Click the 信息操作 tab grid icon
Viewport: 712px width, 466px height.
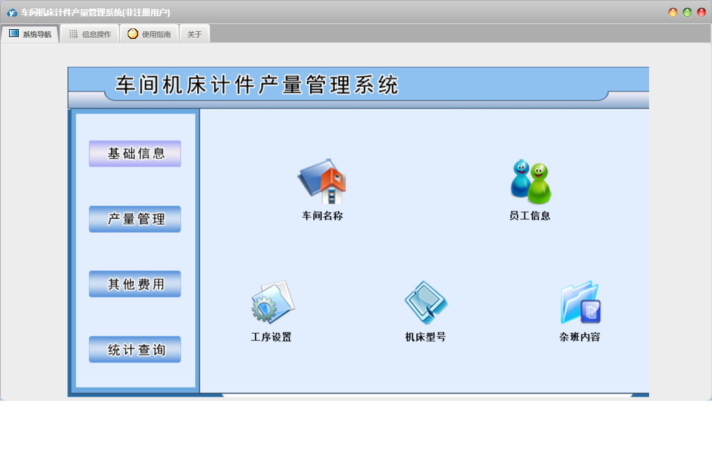point(73,34)
